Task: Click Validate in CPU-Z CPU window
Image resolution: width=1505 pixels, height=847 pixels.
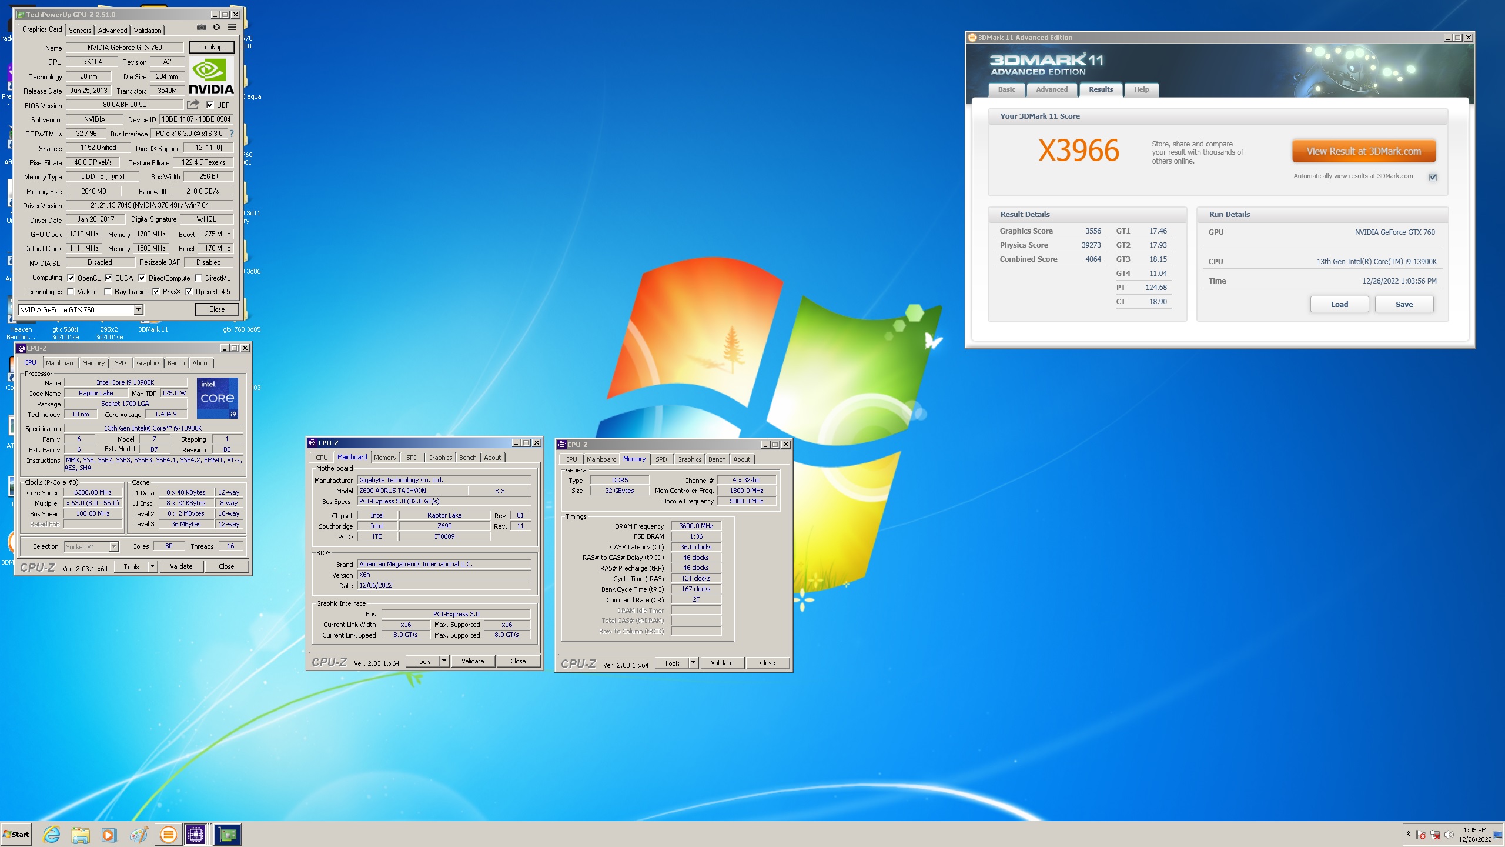Action: (181, 566)
